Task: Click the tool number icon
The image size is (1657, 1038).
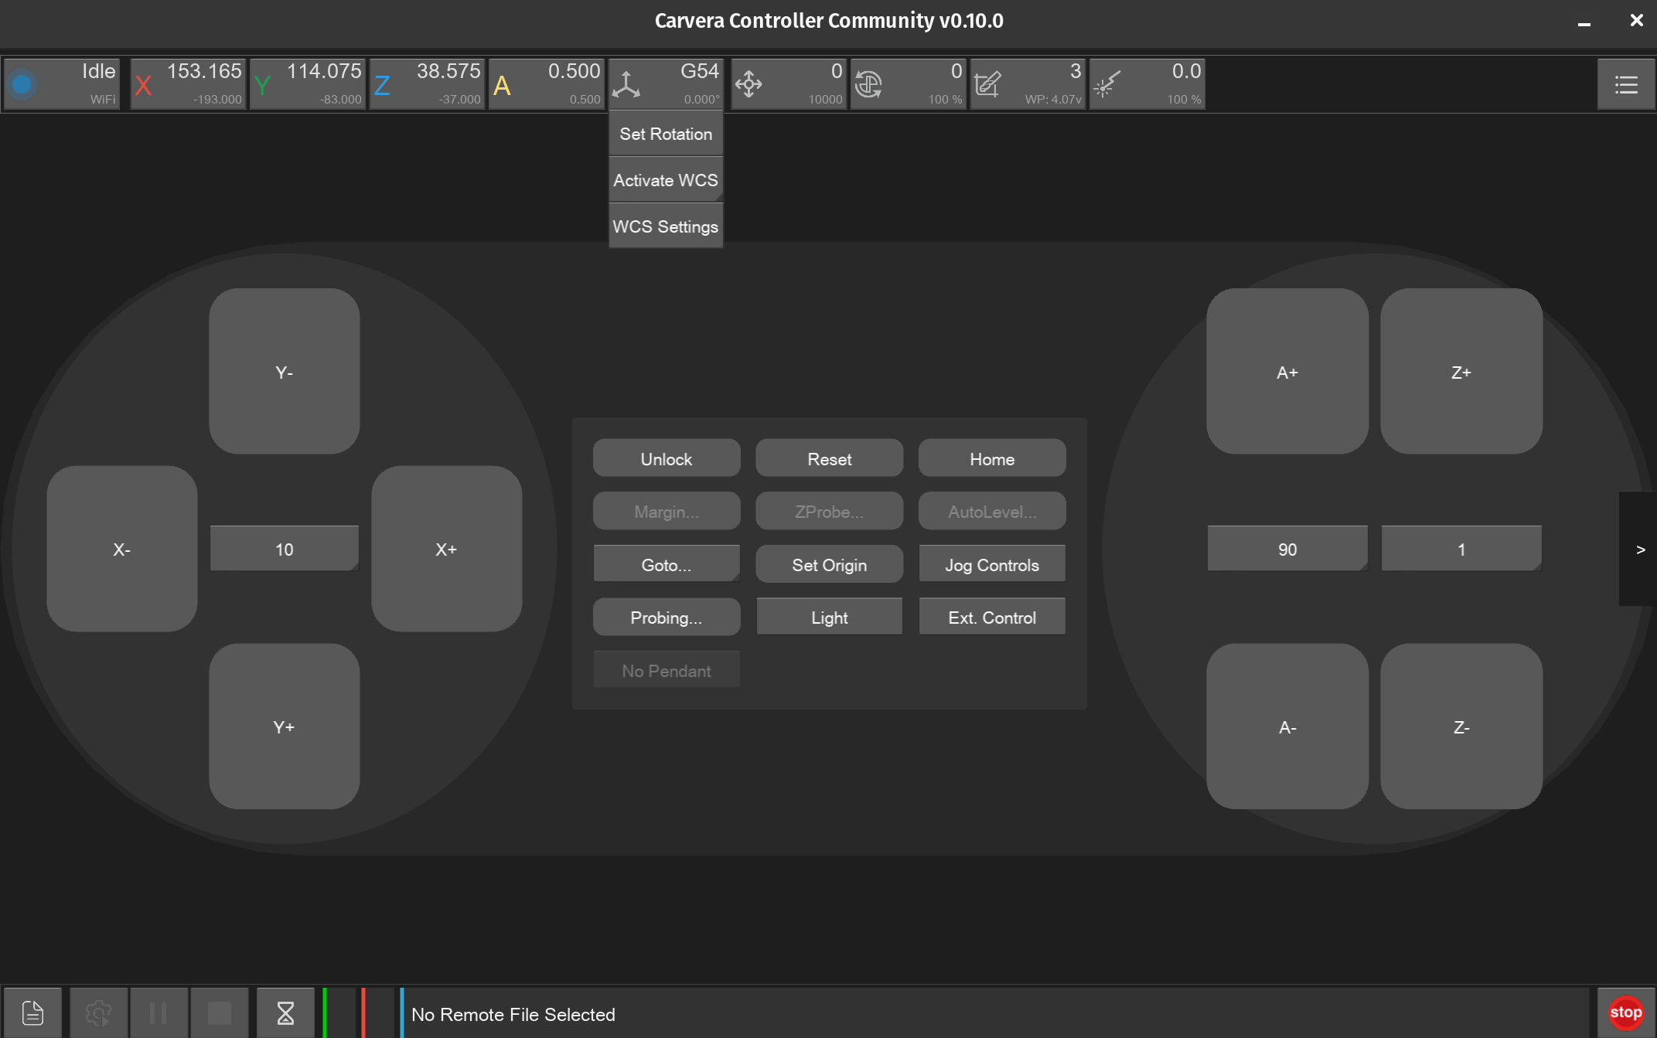Action: 987,84
